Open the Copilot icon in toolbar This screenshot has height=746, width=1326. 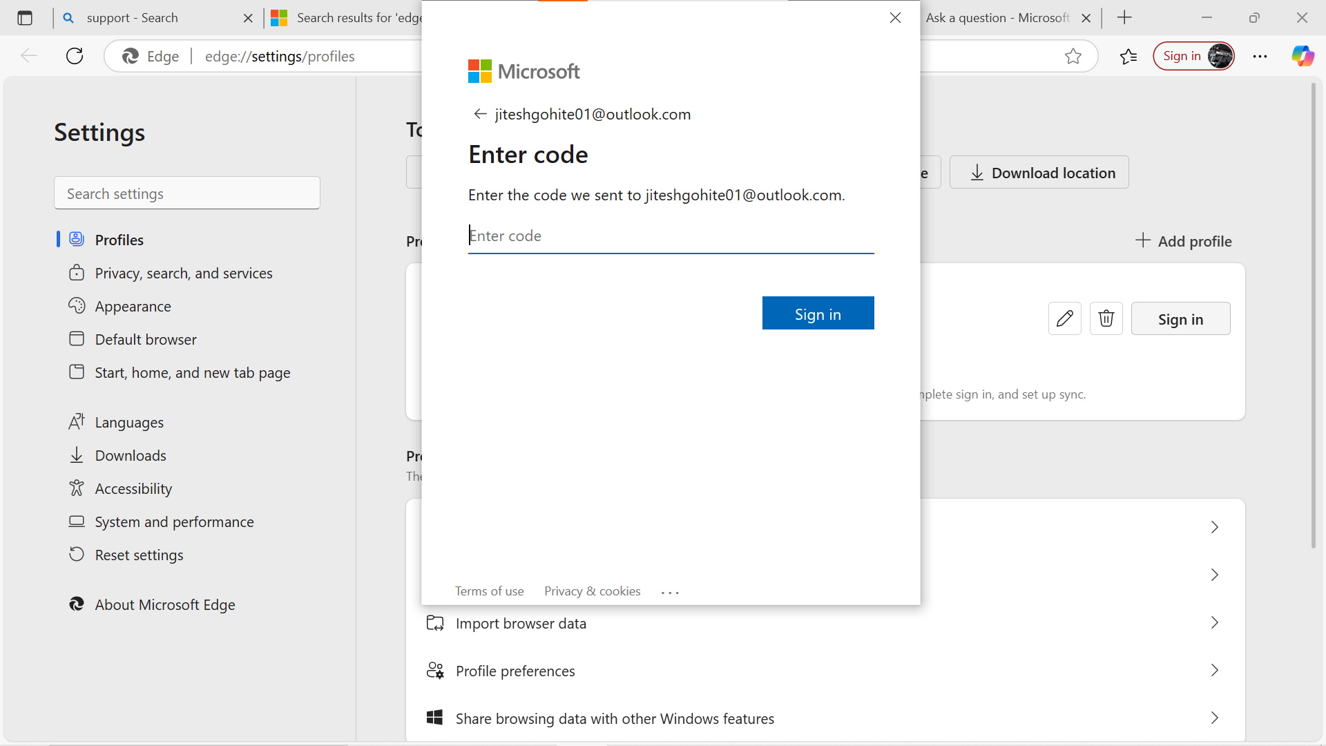pyautogui.click(x=1303, y=56)
